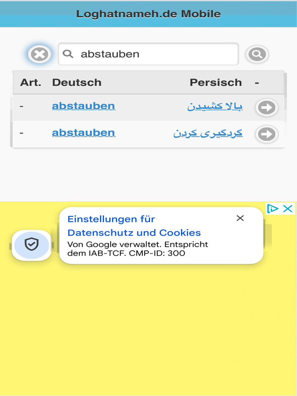Screen dimensions: 297x396
Task: Open the abstauben link beside گردگیری کردن
Action: [x=84, y=133]
